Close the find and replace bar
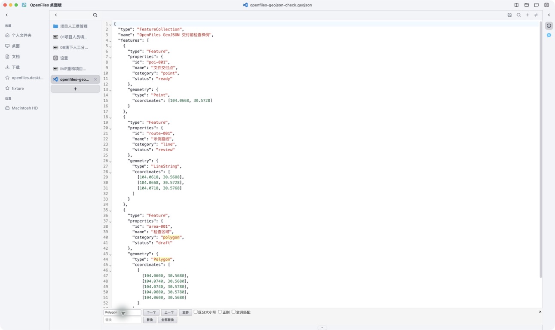This screenshot has height=330, width=555. tap(540, 312)
